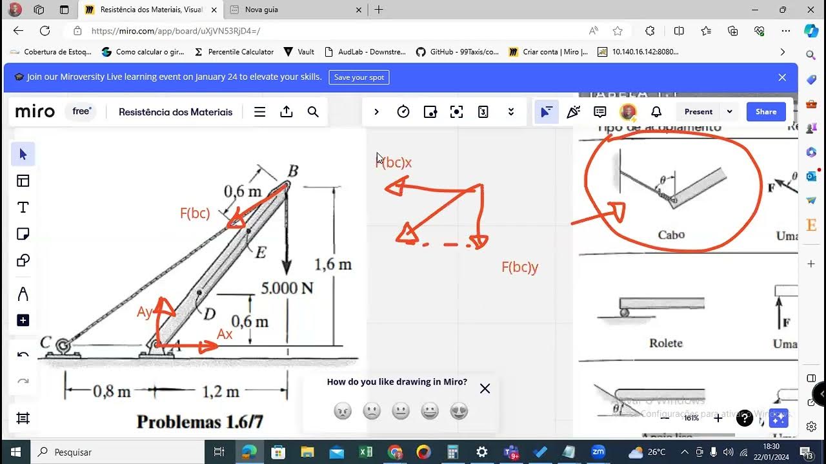Select the cursor tool in Miro sidebar
The width and height of the screenshot is (826, 464).
coord(23,154)
